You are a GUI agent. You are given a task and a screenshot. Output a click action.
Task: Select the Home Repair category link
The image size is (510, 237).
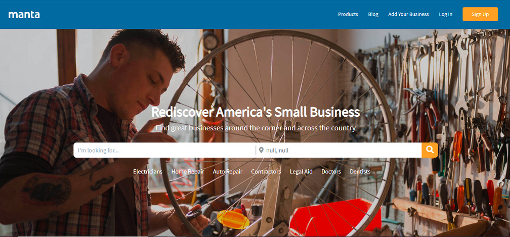point(188,171)
